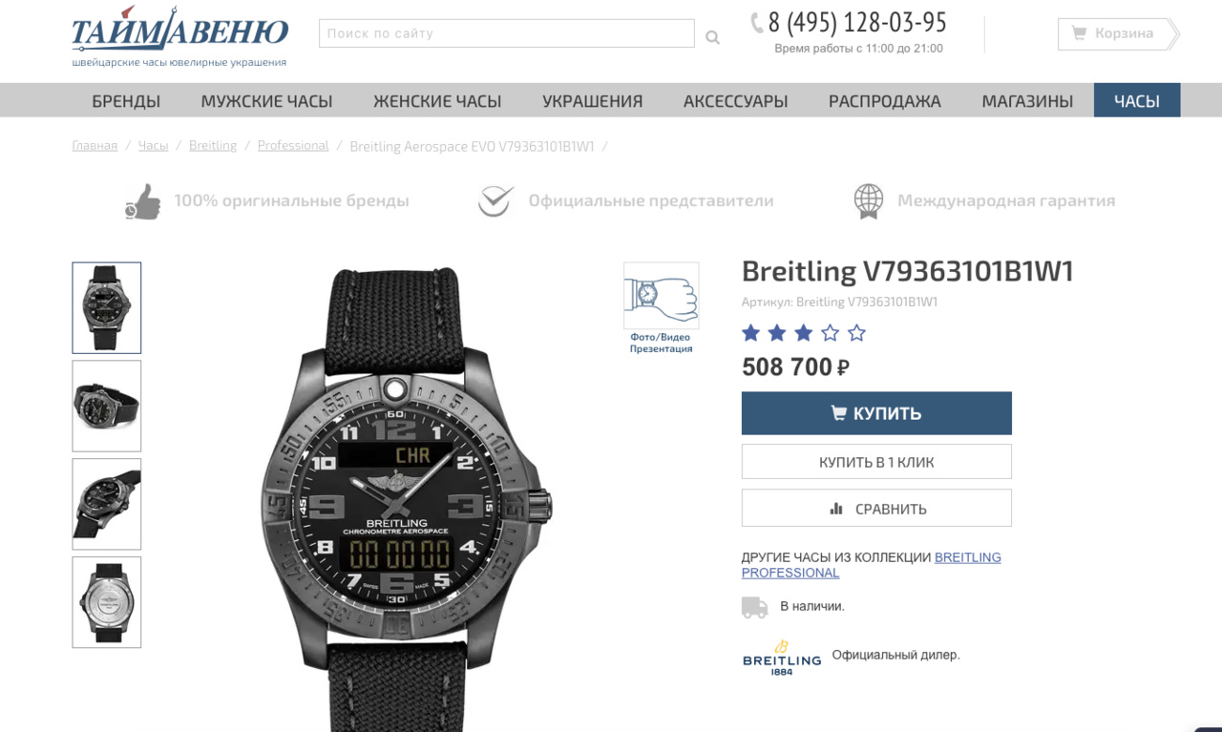Open the БРЕНДЫ menu
Image resolution: width=1222 pixels, height=732 pixels.
[x=126, y=101]
